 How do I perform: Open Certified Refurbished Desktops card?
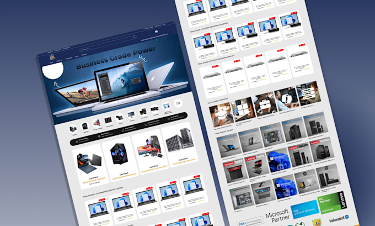(x=120, y=159)
